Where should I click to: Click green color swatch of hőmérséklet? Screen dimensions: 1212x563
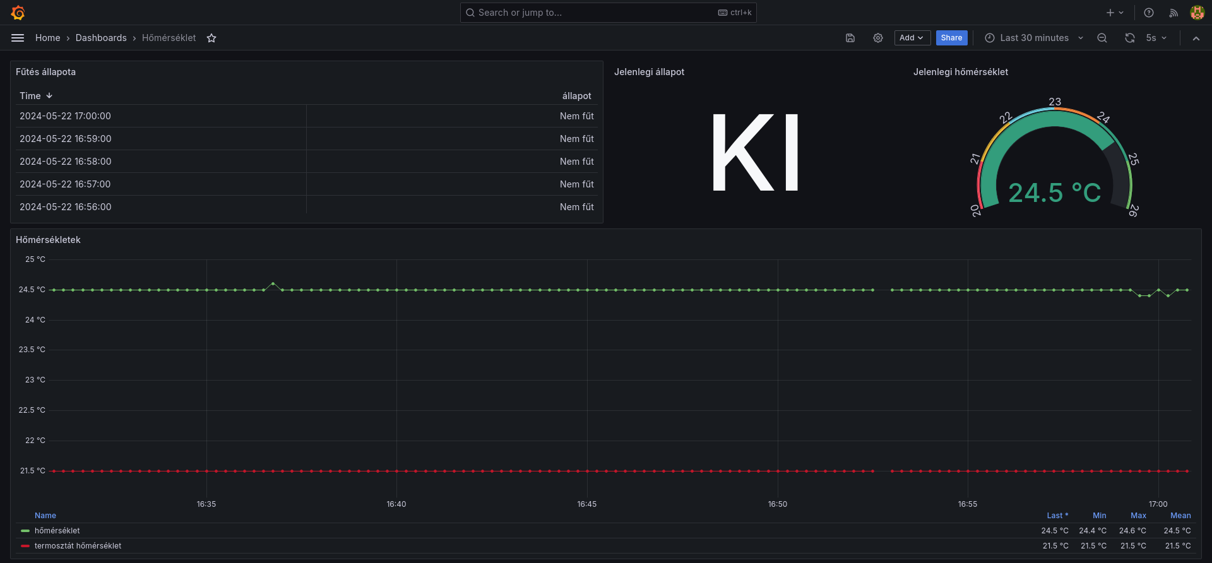(25, 531)
